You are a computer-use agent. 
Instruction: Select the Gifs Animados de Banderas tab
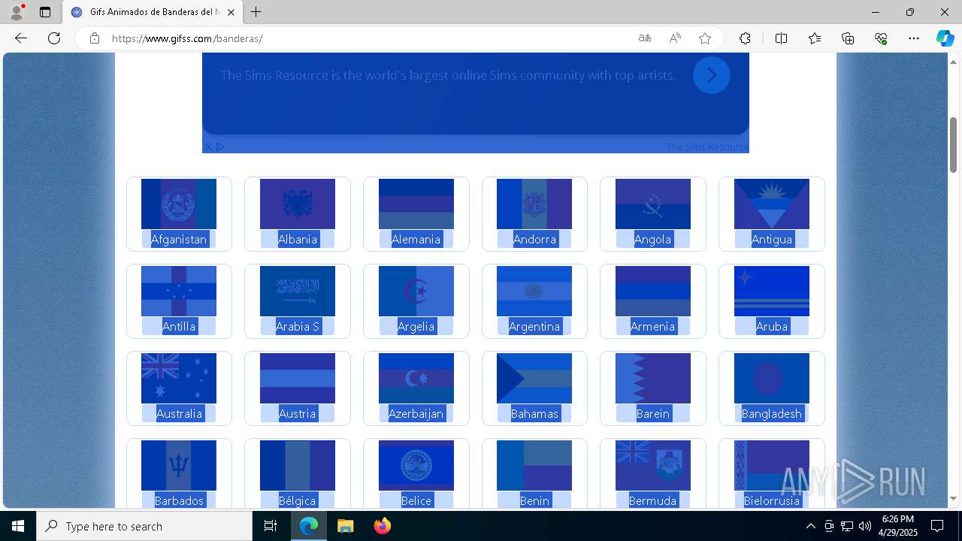[x=153, y=12]
